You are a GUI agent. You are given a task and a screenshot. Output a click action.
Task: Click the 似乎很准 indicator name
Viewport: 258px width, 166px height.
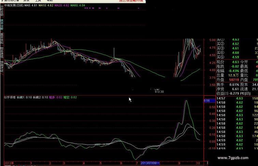pyautogui.click(x=10, y=97)
